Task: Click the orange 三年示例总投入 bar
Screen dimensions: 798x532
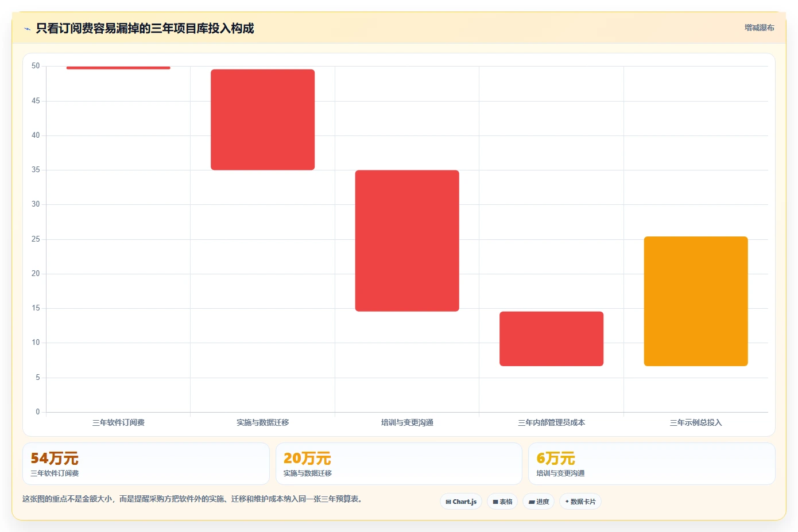Action: pyautogui.click(x=696, y=301)
